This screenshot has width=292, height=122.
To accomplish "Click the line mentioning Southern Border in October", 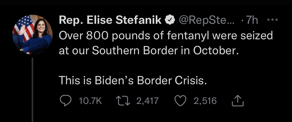I will [x=148, y=51].
